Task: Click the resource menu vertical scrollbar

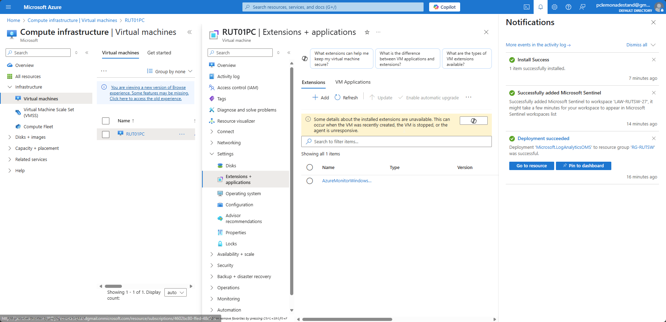Action: click(292, 181)
